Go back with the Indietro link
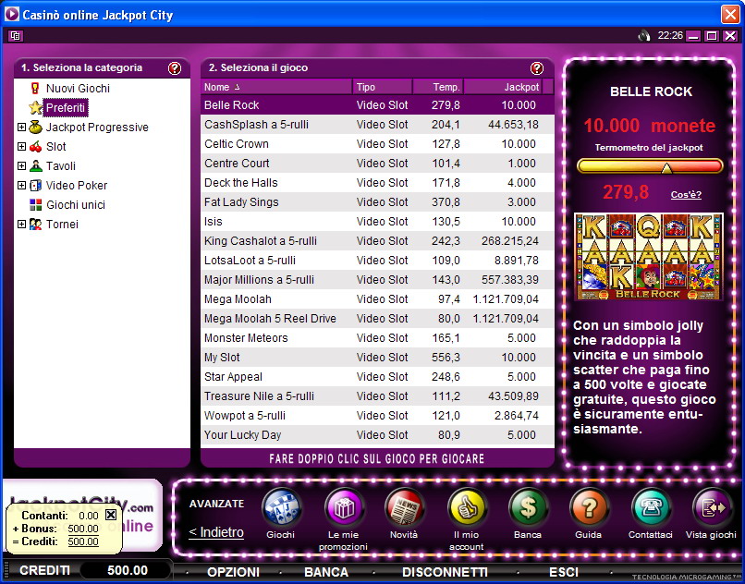 [216, 532]
